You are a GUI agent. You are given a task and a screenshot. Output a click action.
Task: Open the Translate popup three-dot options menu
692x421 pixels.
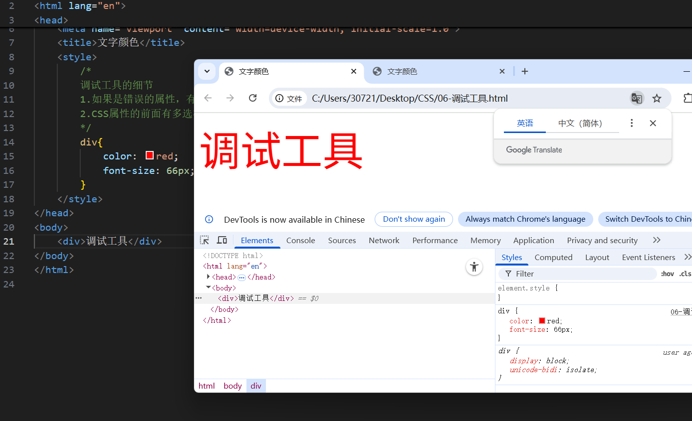(x=632, y=123)
